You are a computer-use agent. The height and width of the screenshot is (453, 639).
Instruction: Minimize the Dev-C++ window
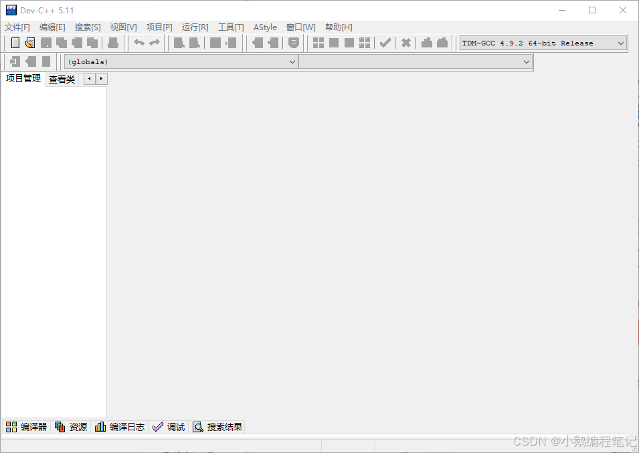562,10
